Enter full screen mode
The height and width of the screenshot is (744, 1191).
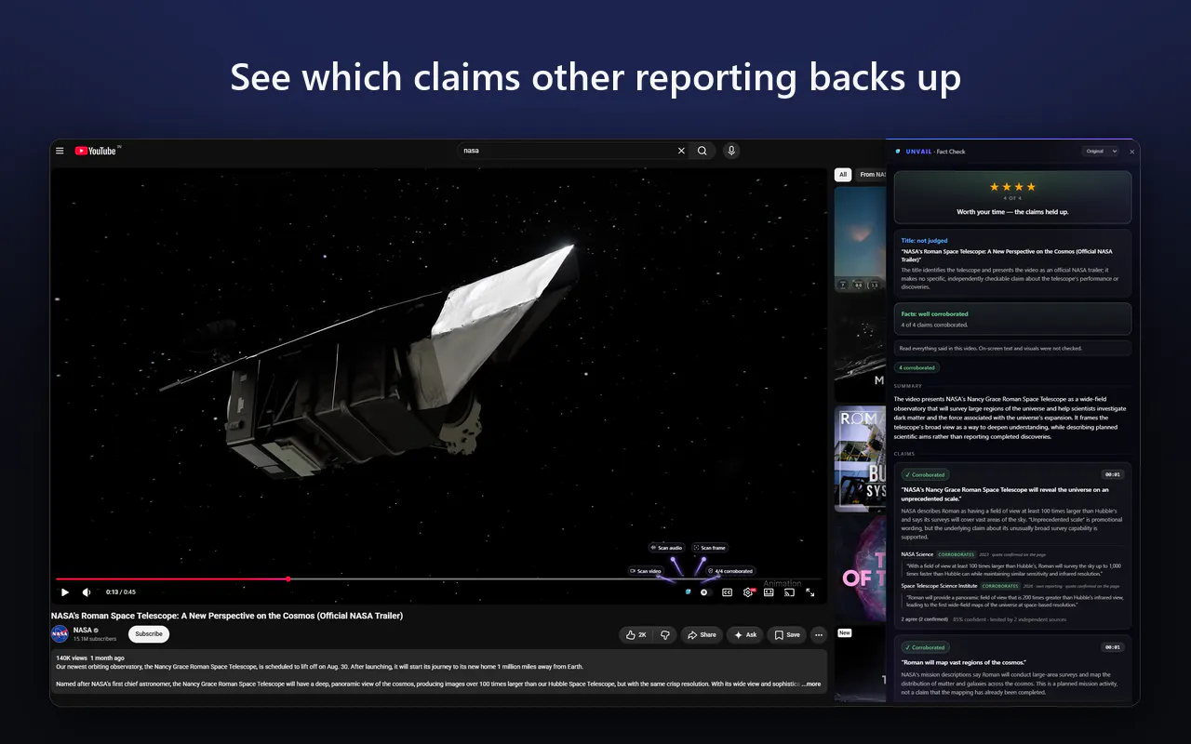(810, 591)
